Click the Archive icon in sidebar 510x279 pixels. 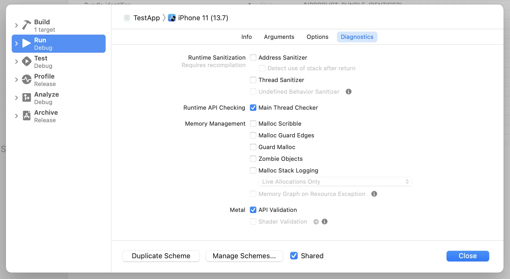26,116
